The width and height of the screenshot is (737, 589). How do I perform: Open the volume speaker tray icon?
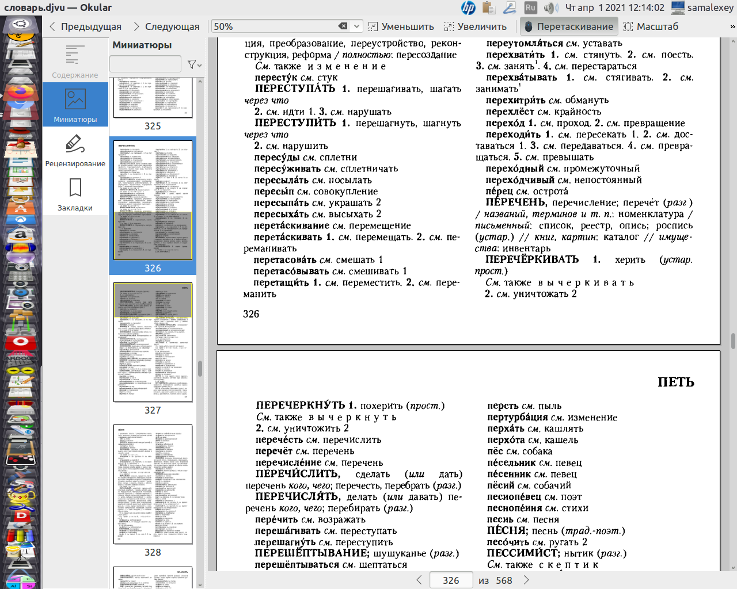click(551, 7)
